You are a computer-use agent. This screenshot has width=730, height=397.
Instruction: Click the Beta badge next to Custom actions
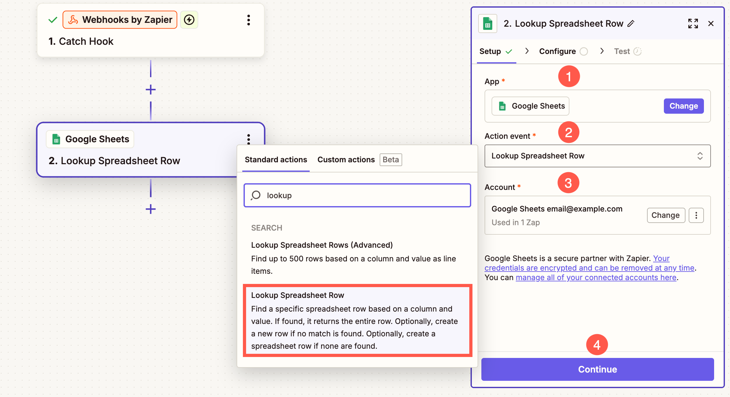pyautogui.click(x=391, y=160)
